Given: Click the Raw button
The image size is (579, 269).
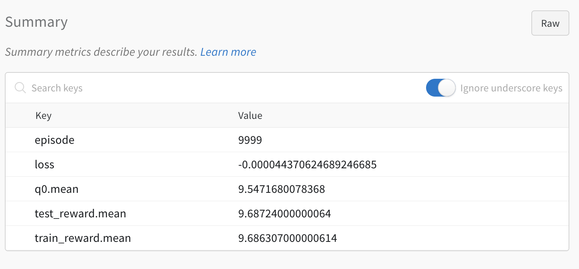Looking at the screenshot, I should [x=550, y=23].
